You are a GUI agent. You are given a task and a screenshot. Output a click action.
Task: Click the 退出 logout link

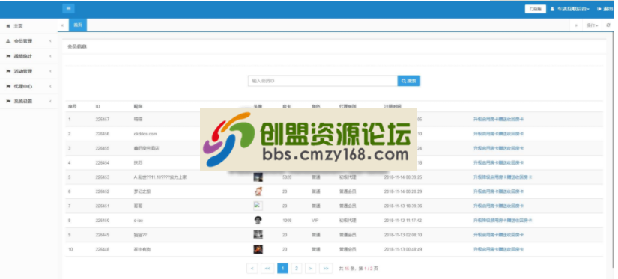(605, 9)
